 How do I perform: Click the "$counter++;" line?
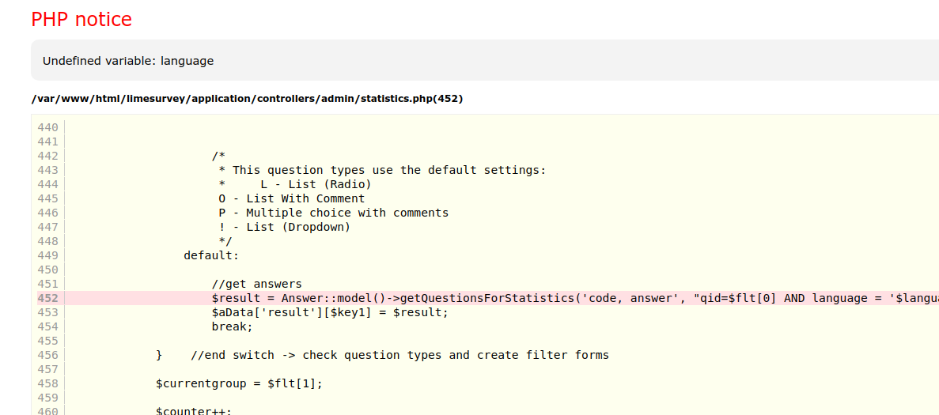click(193, 410)
